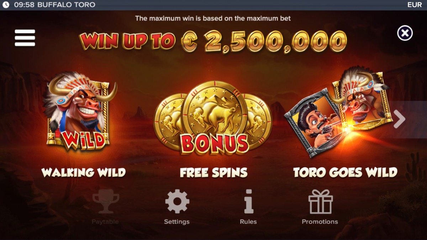The height and width of the screenshot is (240, 427).
Task: Click the Settings label text
Action: [x=177, y=222]
